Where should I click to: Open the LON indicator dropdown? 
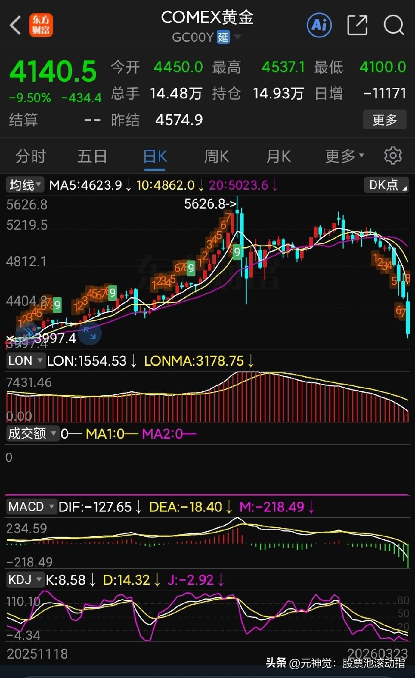[25, 361]
